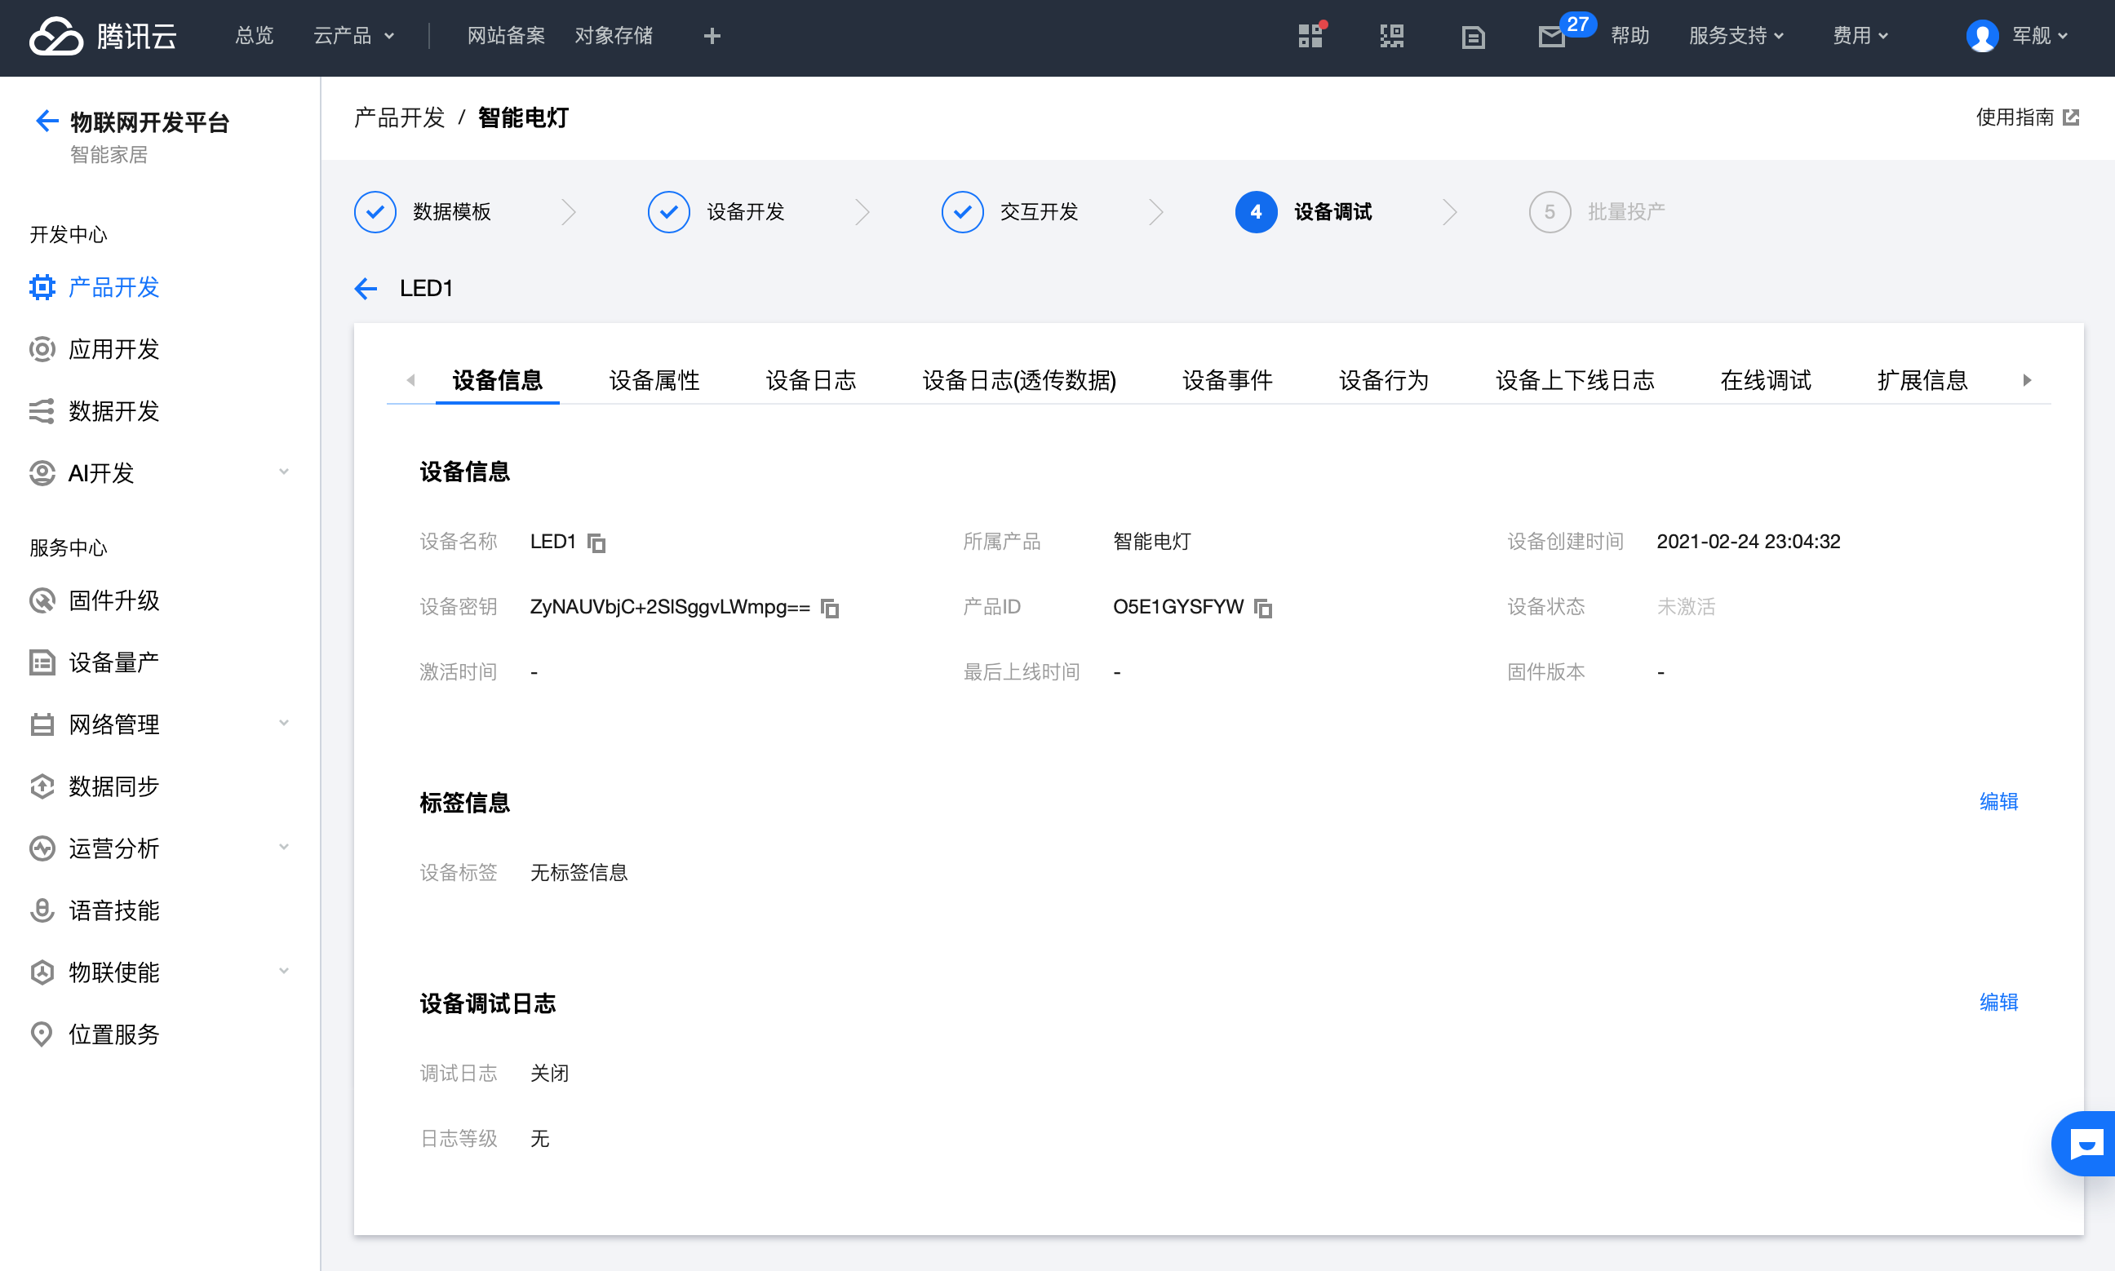Copy the product ID O5E1GYSFYW

(x=1262, y=607)
